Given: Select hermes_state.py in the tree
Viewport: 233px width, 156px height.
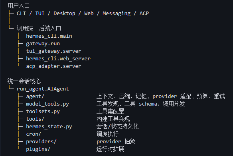Looking at the screenshot, I should pyautogui.click(x=49, y=126).
